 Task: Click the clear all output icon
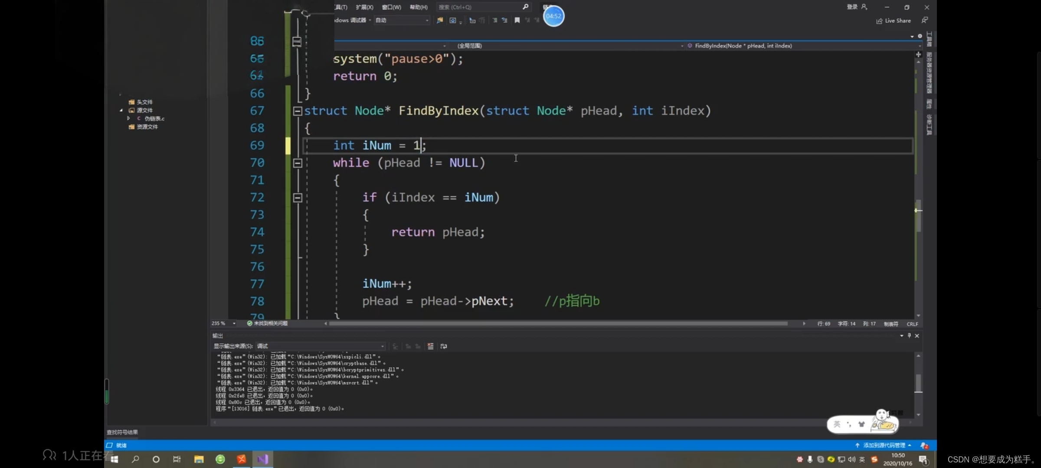[x=430, y=346]
